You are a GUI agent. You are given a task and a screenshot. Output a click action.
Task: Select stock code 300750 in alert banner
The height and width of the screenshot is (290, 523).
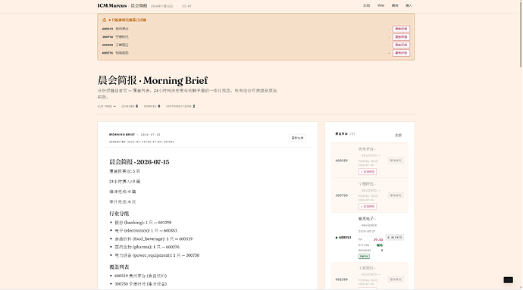(x=108, y=37)
